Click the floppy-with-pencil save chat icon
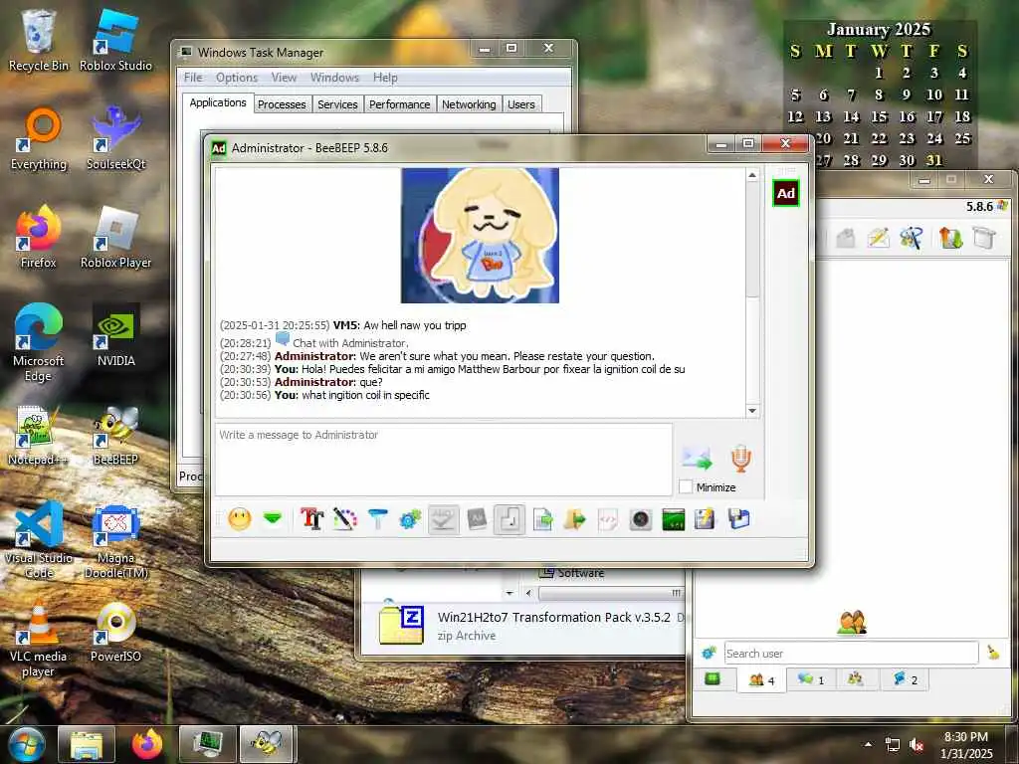1019x764 pixels. [x=706, y=519]
